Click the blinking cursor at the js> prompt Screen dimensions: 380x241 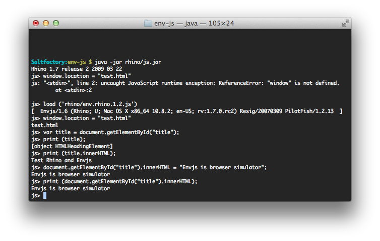point(45,196)
